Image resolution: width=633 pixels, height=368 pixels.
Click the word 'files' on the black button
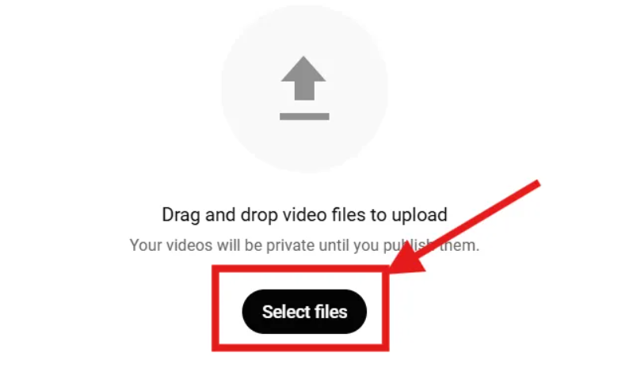[x=331, y=312]
